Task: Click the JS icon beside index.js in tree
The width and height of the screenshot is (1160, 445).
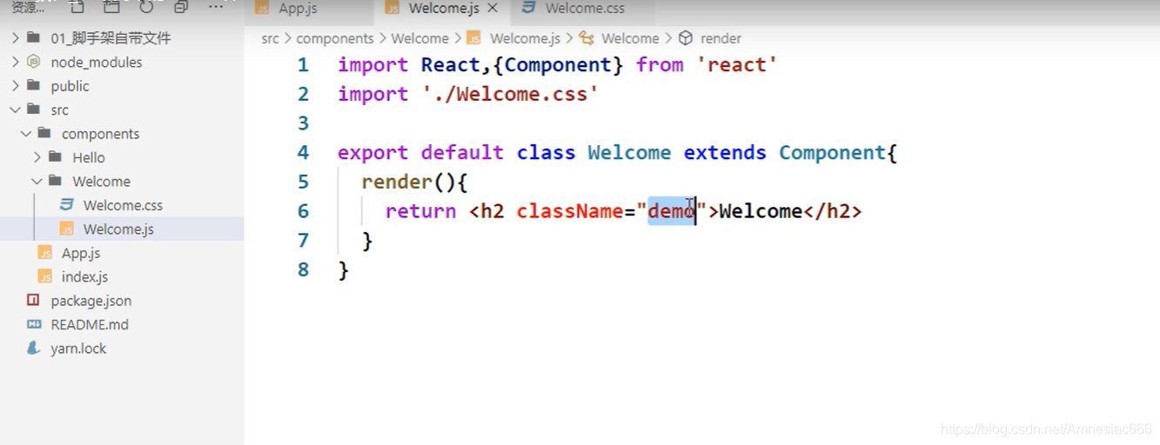Action: [45, 276]
